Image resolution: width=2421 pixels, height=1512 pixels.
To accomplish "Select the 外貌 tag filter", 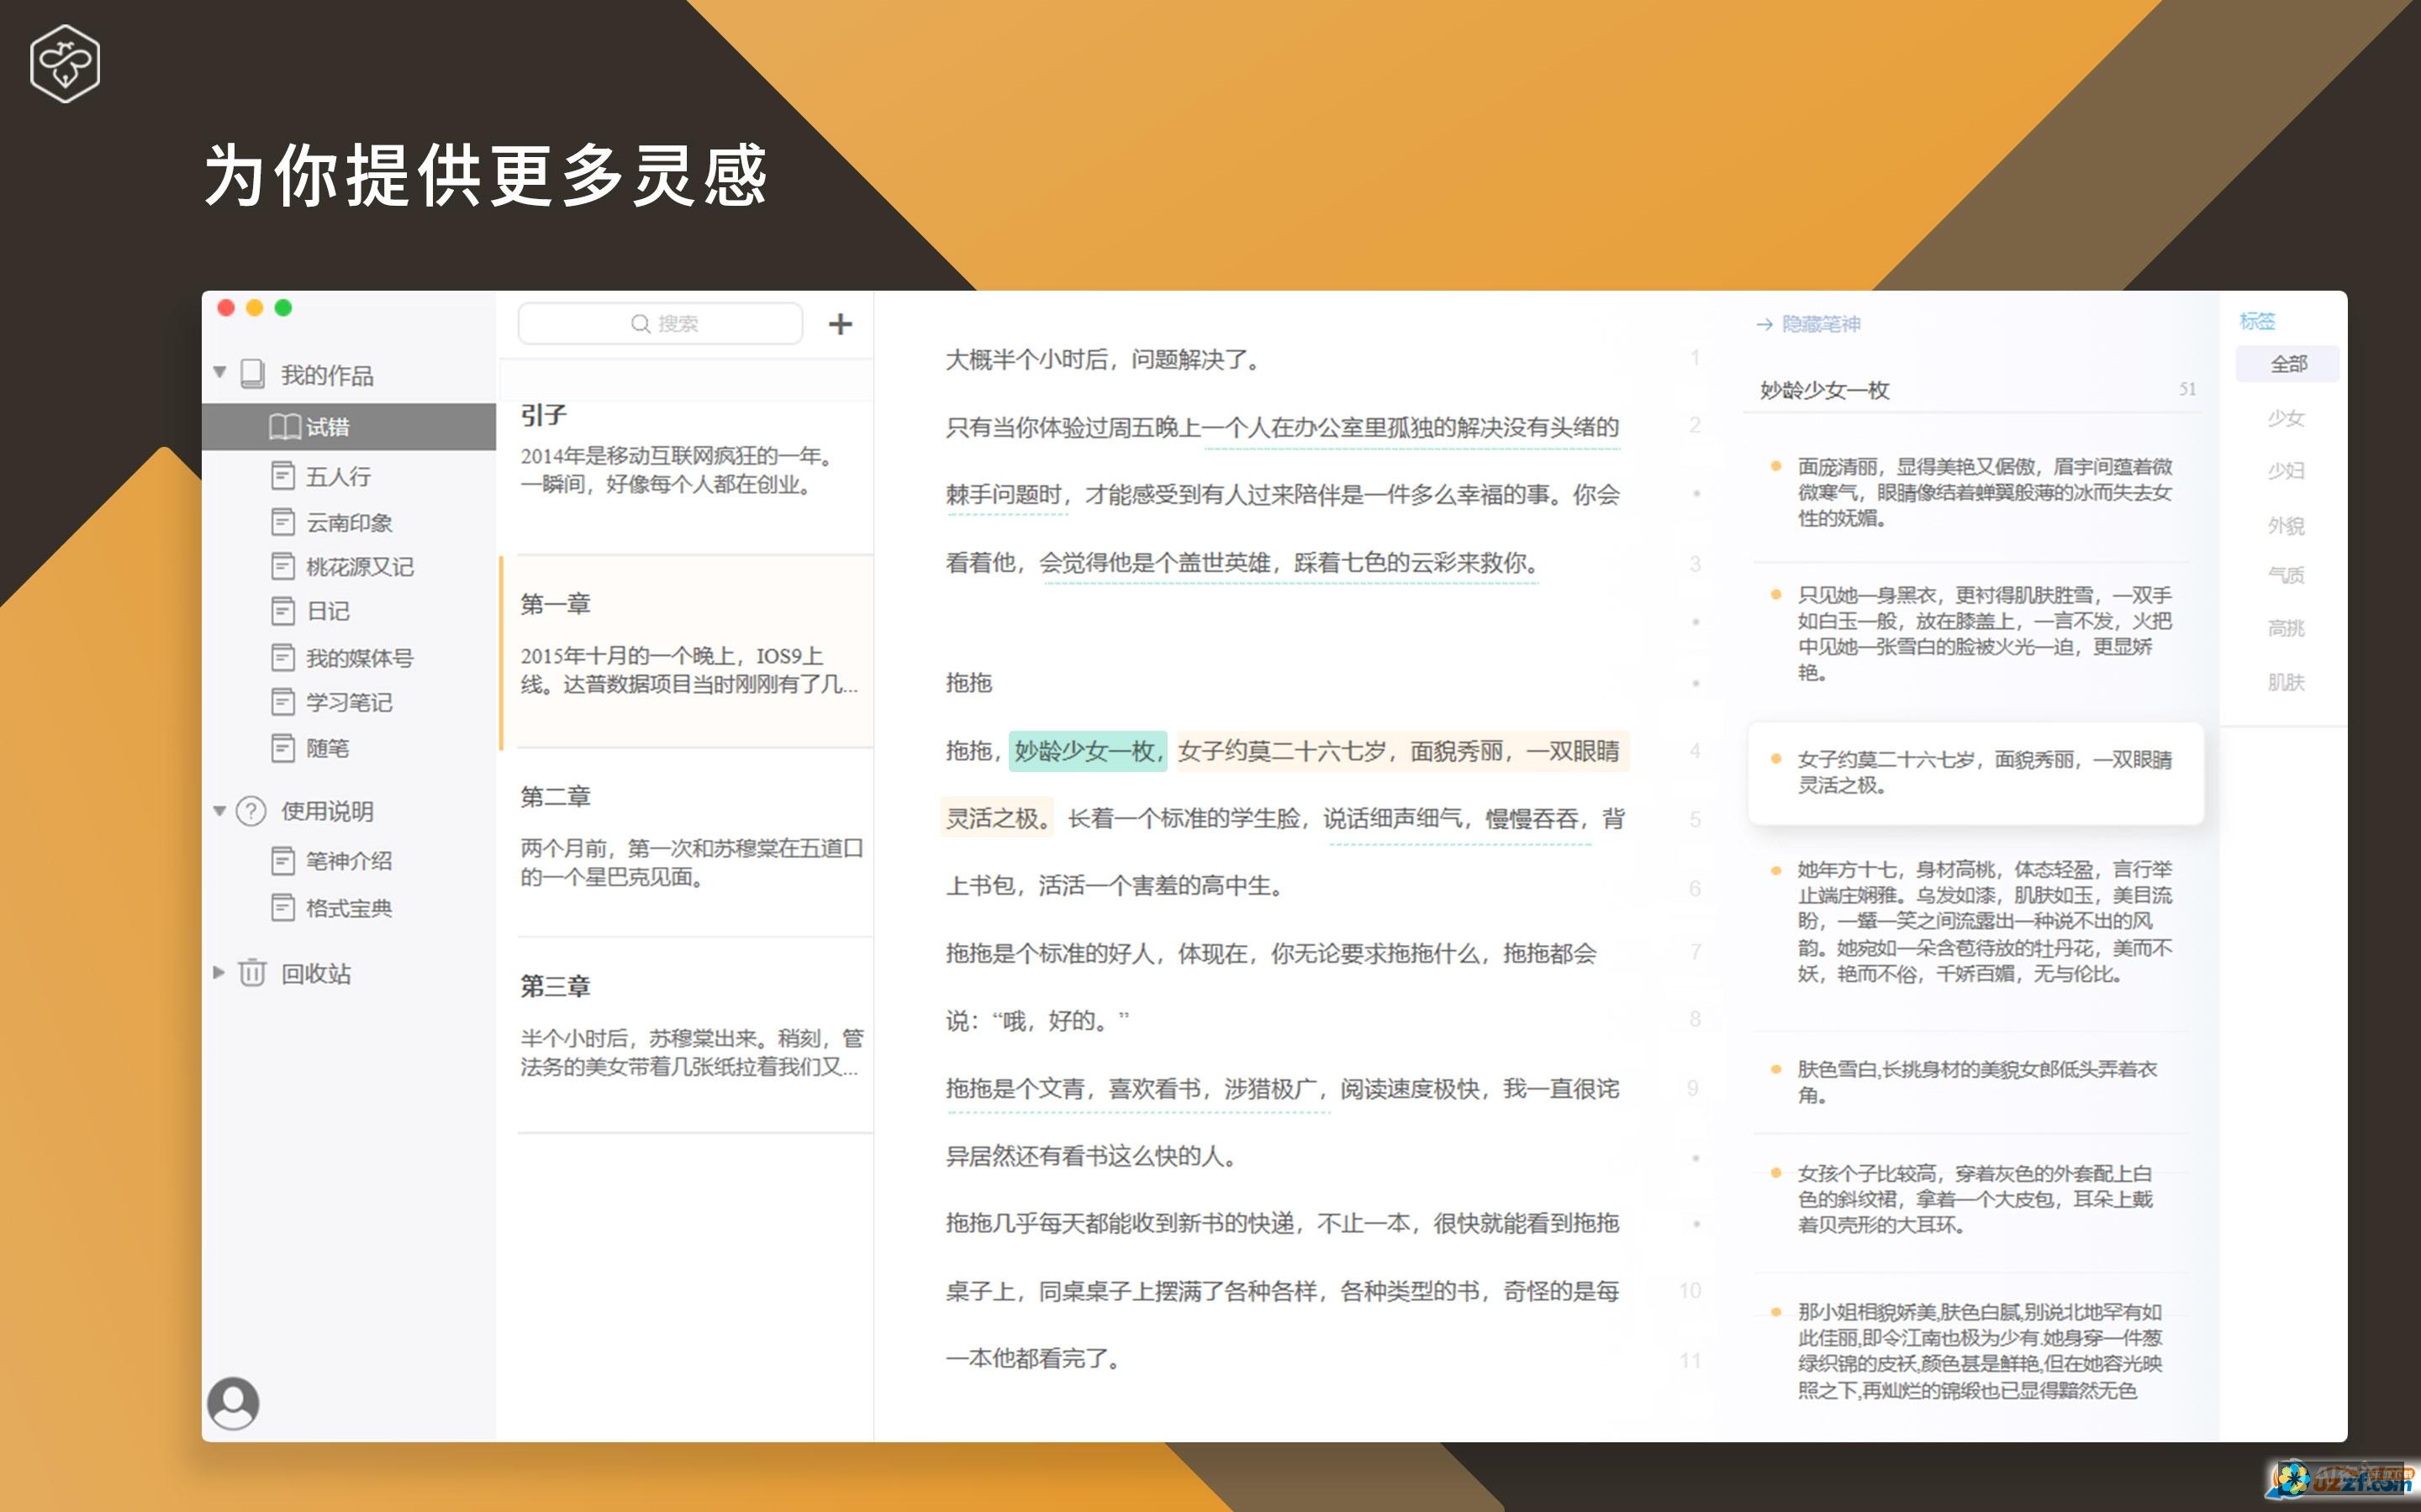I will 2286,526.
